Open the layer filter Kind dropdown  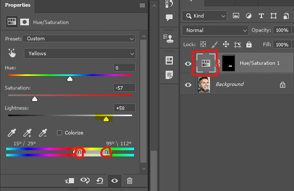(204, 16)
